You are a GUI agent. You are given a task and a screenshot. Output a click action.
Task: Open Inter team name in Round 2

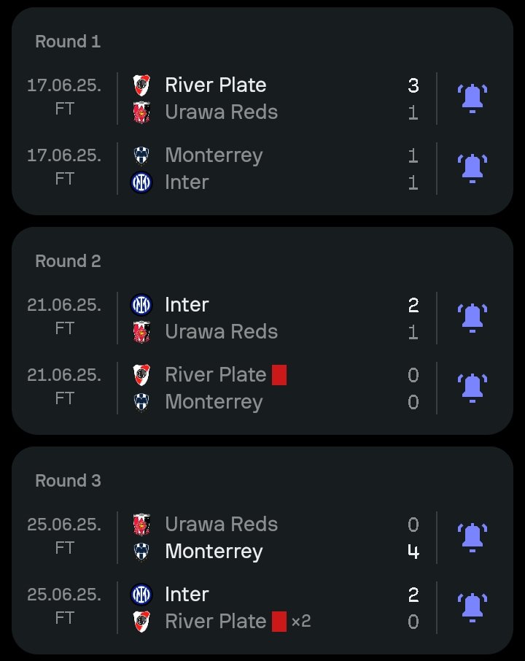pyautogui.click(x=187, y=305)
